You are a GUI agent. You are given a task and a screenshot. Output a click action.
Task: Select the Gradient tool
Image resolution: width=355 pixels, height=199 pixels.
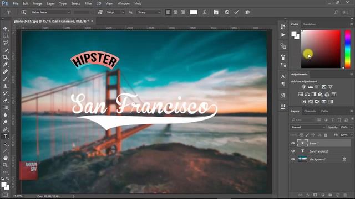5,108
